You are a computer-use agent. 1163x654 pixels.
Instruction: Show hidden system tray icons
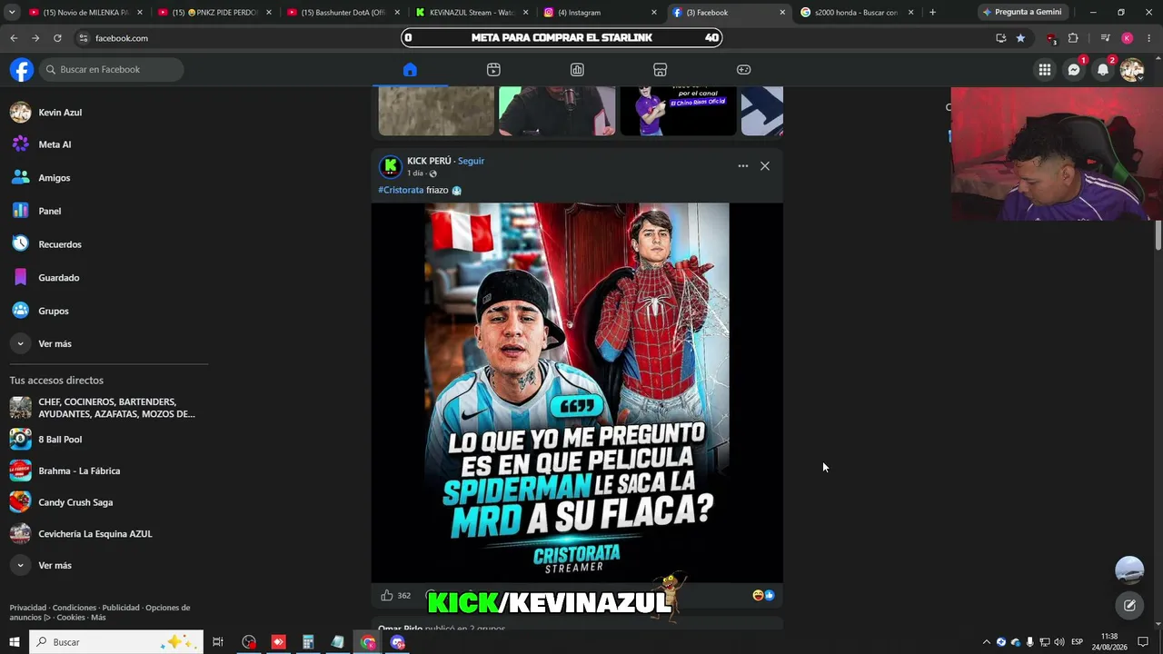coord(987,642)
